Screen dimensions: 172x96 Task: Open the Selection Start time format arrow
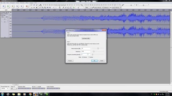31,89
